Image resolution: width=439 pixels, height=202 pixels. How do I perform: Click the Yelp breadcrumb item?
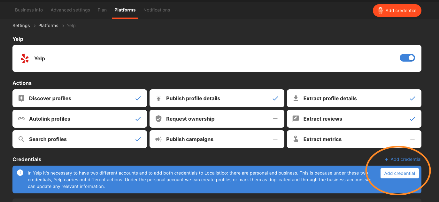click(71, 26)
